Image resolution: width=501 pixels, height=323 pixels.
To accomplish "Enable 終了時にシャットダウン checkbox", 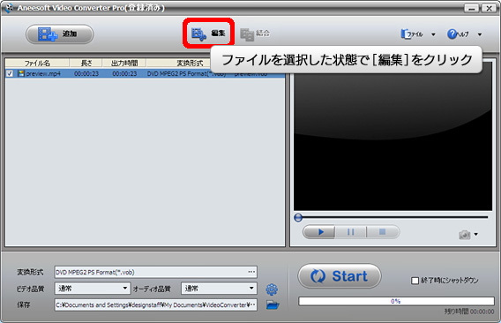I will pos(415,281).
